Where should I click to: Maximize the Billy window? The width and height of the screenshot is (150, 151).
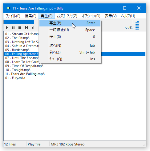pyautogui.click(x=125, y=8)
